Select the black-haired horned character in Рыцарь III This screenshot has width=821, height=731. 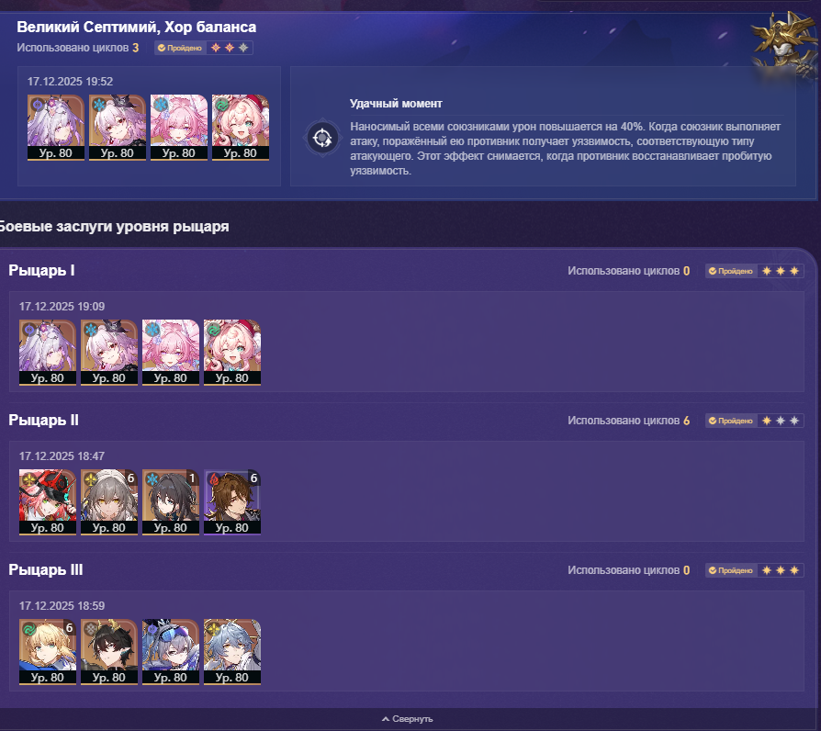[x=109, y=652]
